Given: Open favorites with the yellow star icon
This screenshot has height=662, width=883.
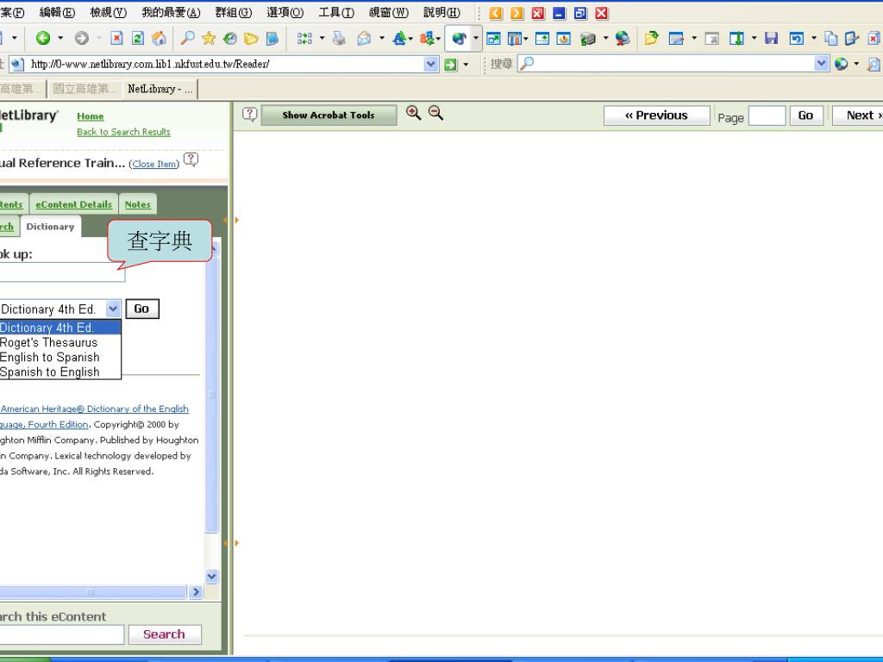Looking at the screenshot, I should click(209, 38).
